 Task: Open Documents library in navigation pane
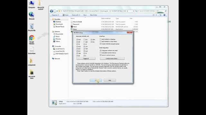(x=59, y=34)
